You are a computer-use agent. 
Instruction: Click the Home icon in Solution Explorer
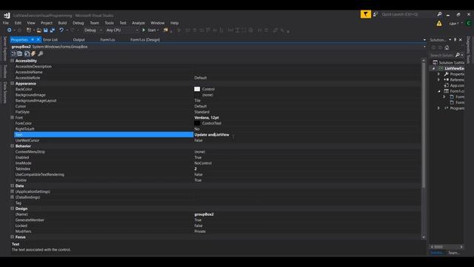point(447,47)
